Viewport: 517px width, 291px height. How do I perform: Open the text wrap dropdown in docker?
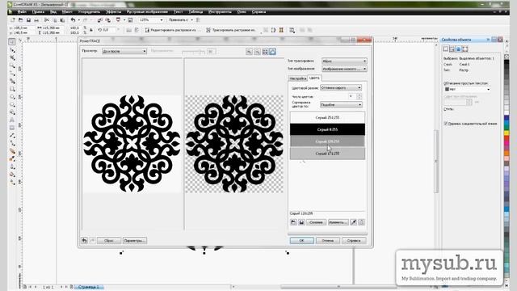467,89
